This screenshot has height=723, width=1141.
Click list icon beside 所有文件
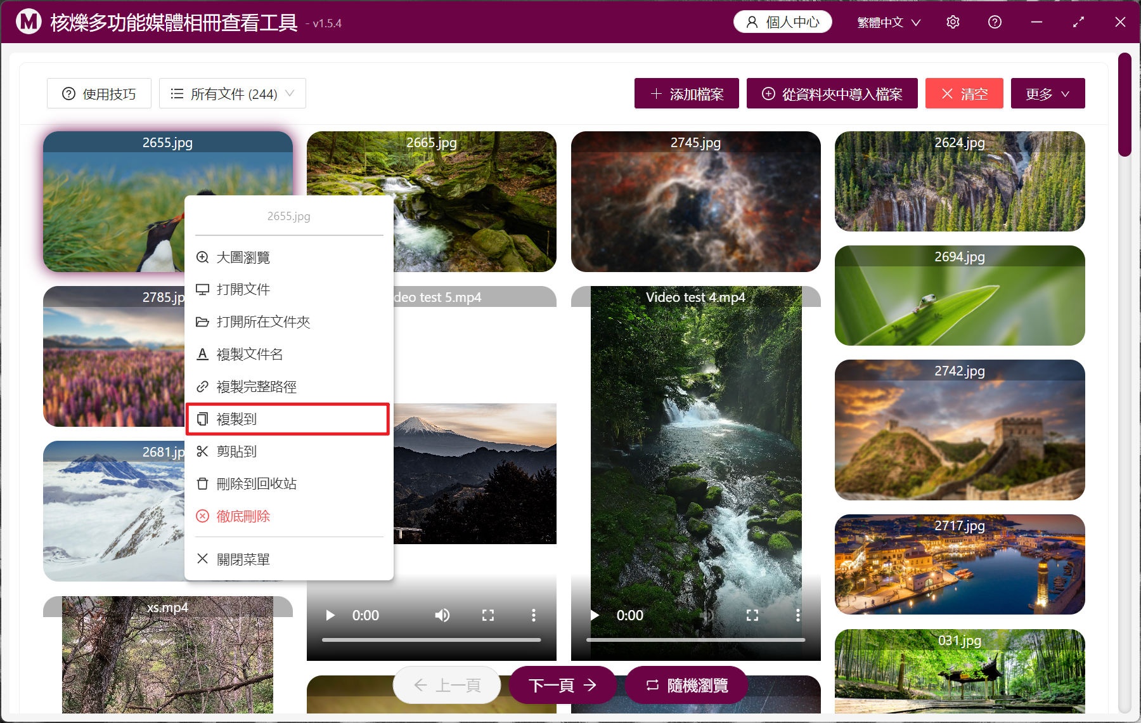[177, 94]
